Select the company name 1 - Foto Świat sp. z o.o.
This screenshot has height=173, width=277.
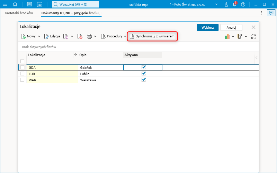(x=187, y=4)
